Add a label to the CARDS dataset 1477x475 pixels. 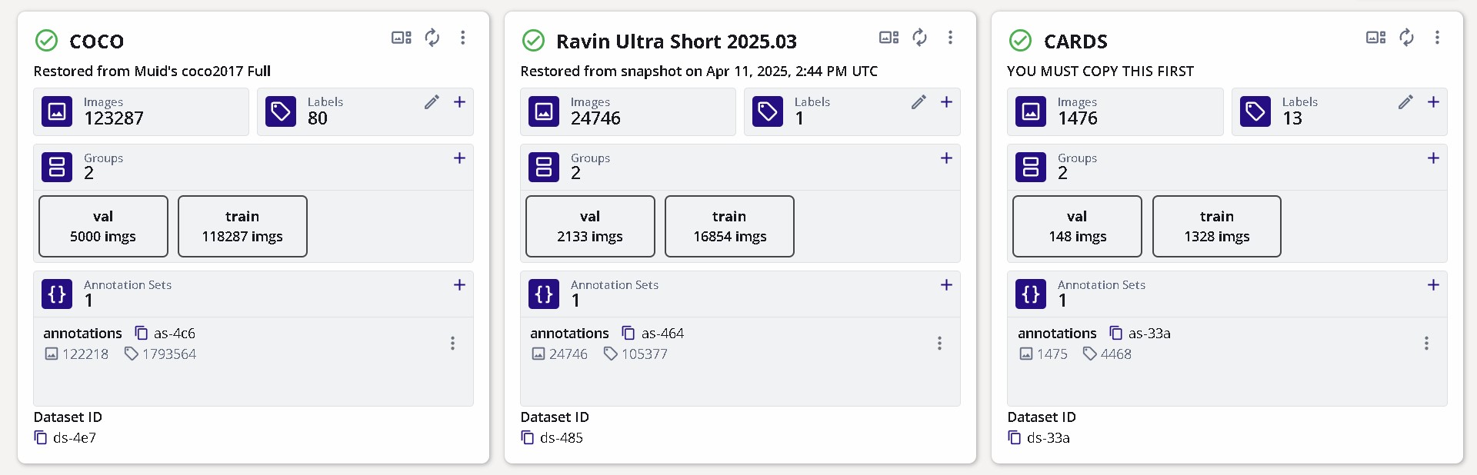(1433, 102)
